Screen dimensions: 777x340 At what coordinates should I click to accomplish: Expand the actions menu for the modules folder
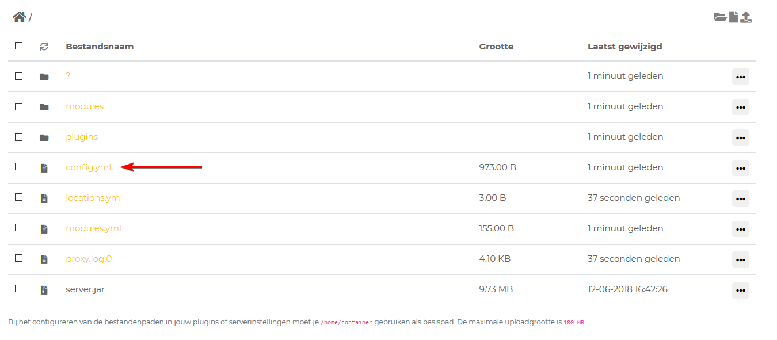point(740,107)
